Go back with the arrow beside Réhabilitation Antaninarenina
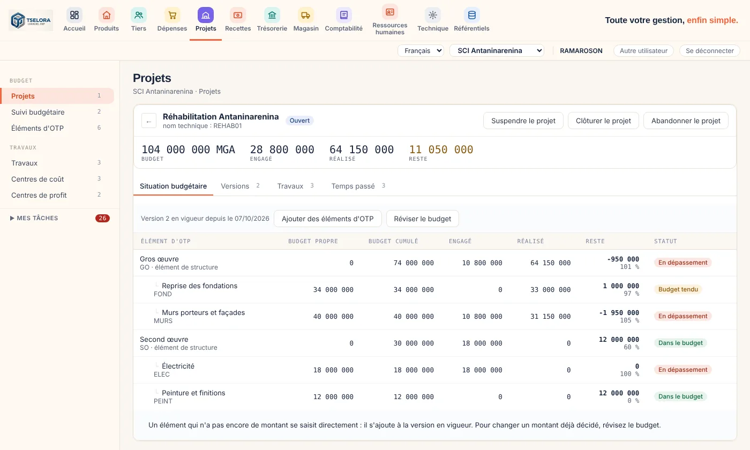This screenshot has height=450, width=750. point(149,121)
